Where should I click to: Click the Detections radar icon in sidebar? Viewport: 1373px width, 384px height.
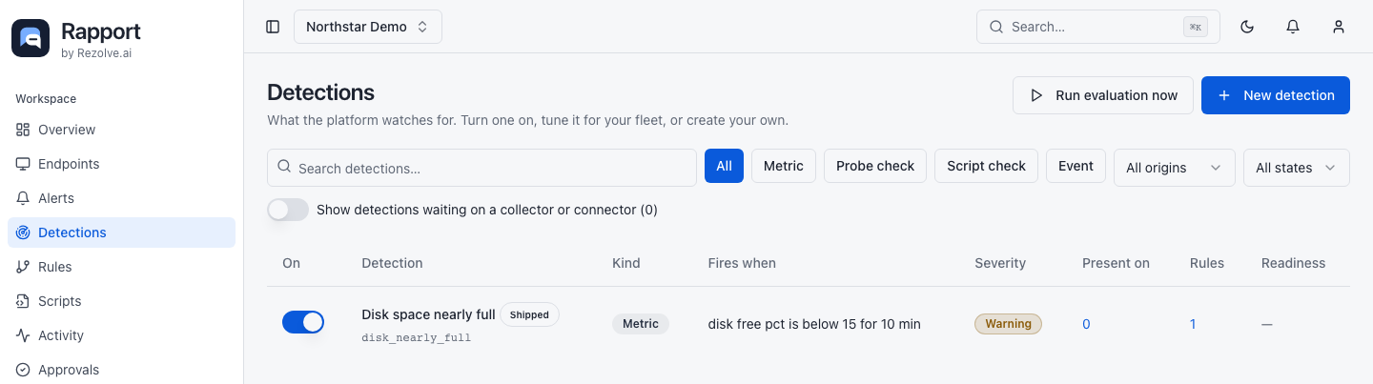tap(23, 232)
